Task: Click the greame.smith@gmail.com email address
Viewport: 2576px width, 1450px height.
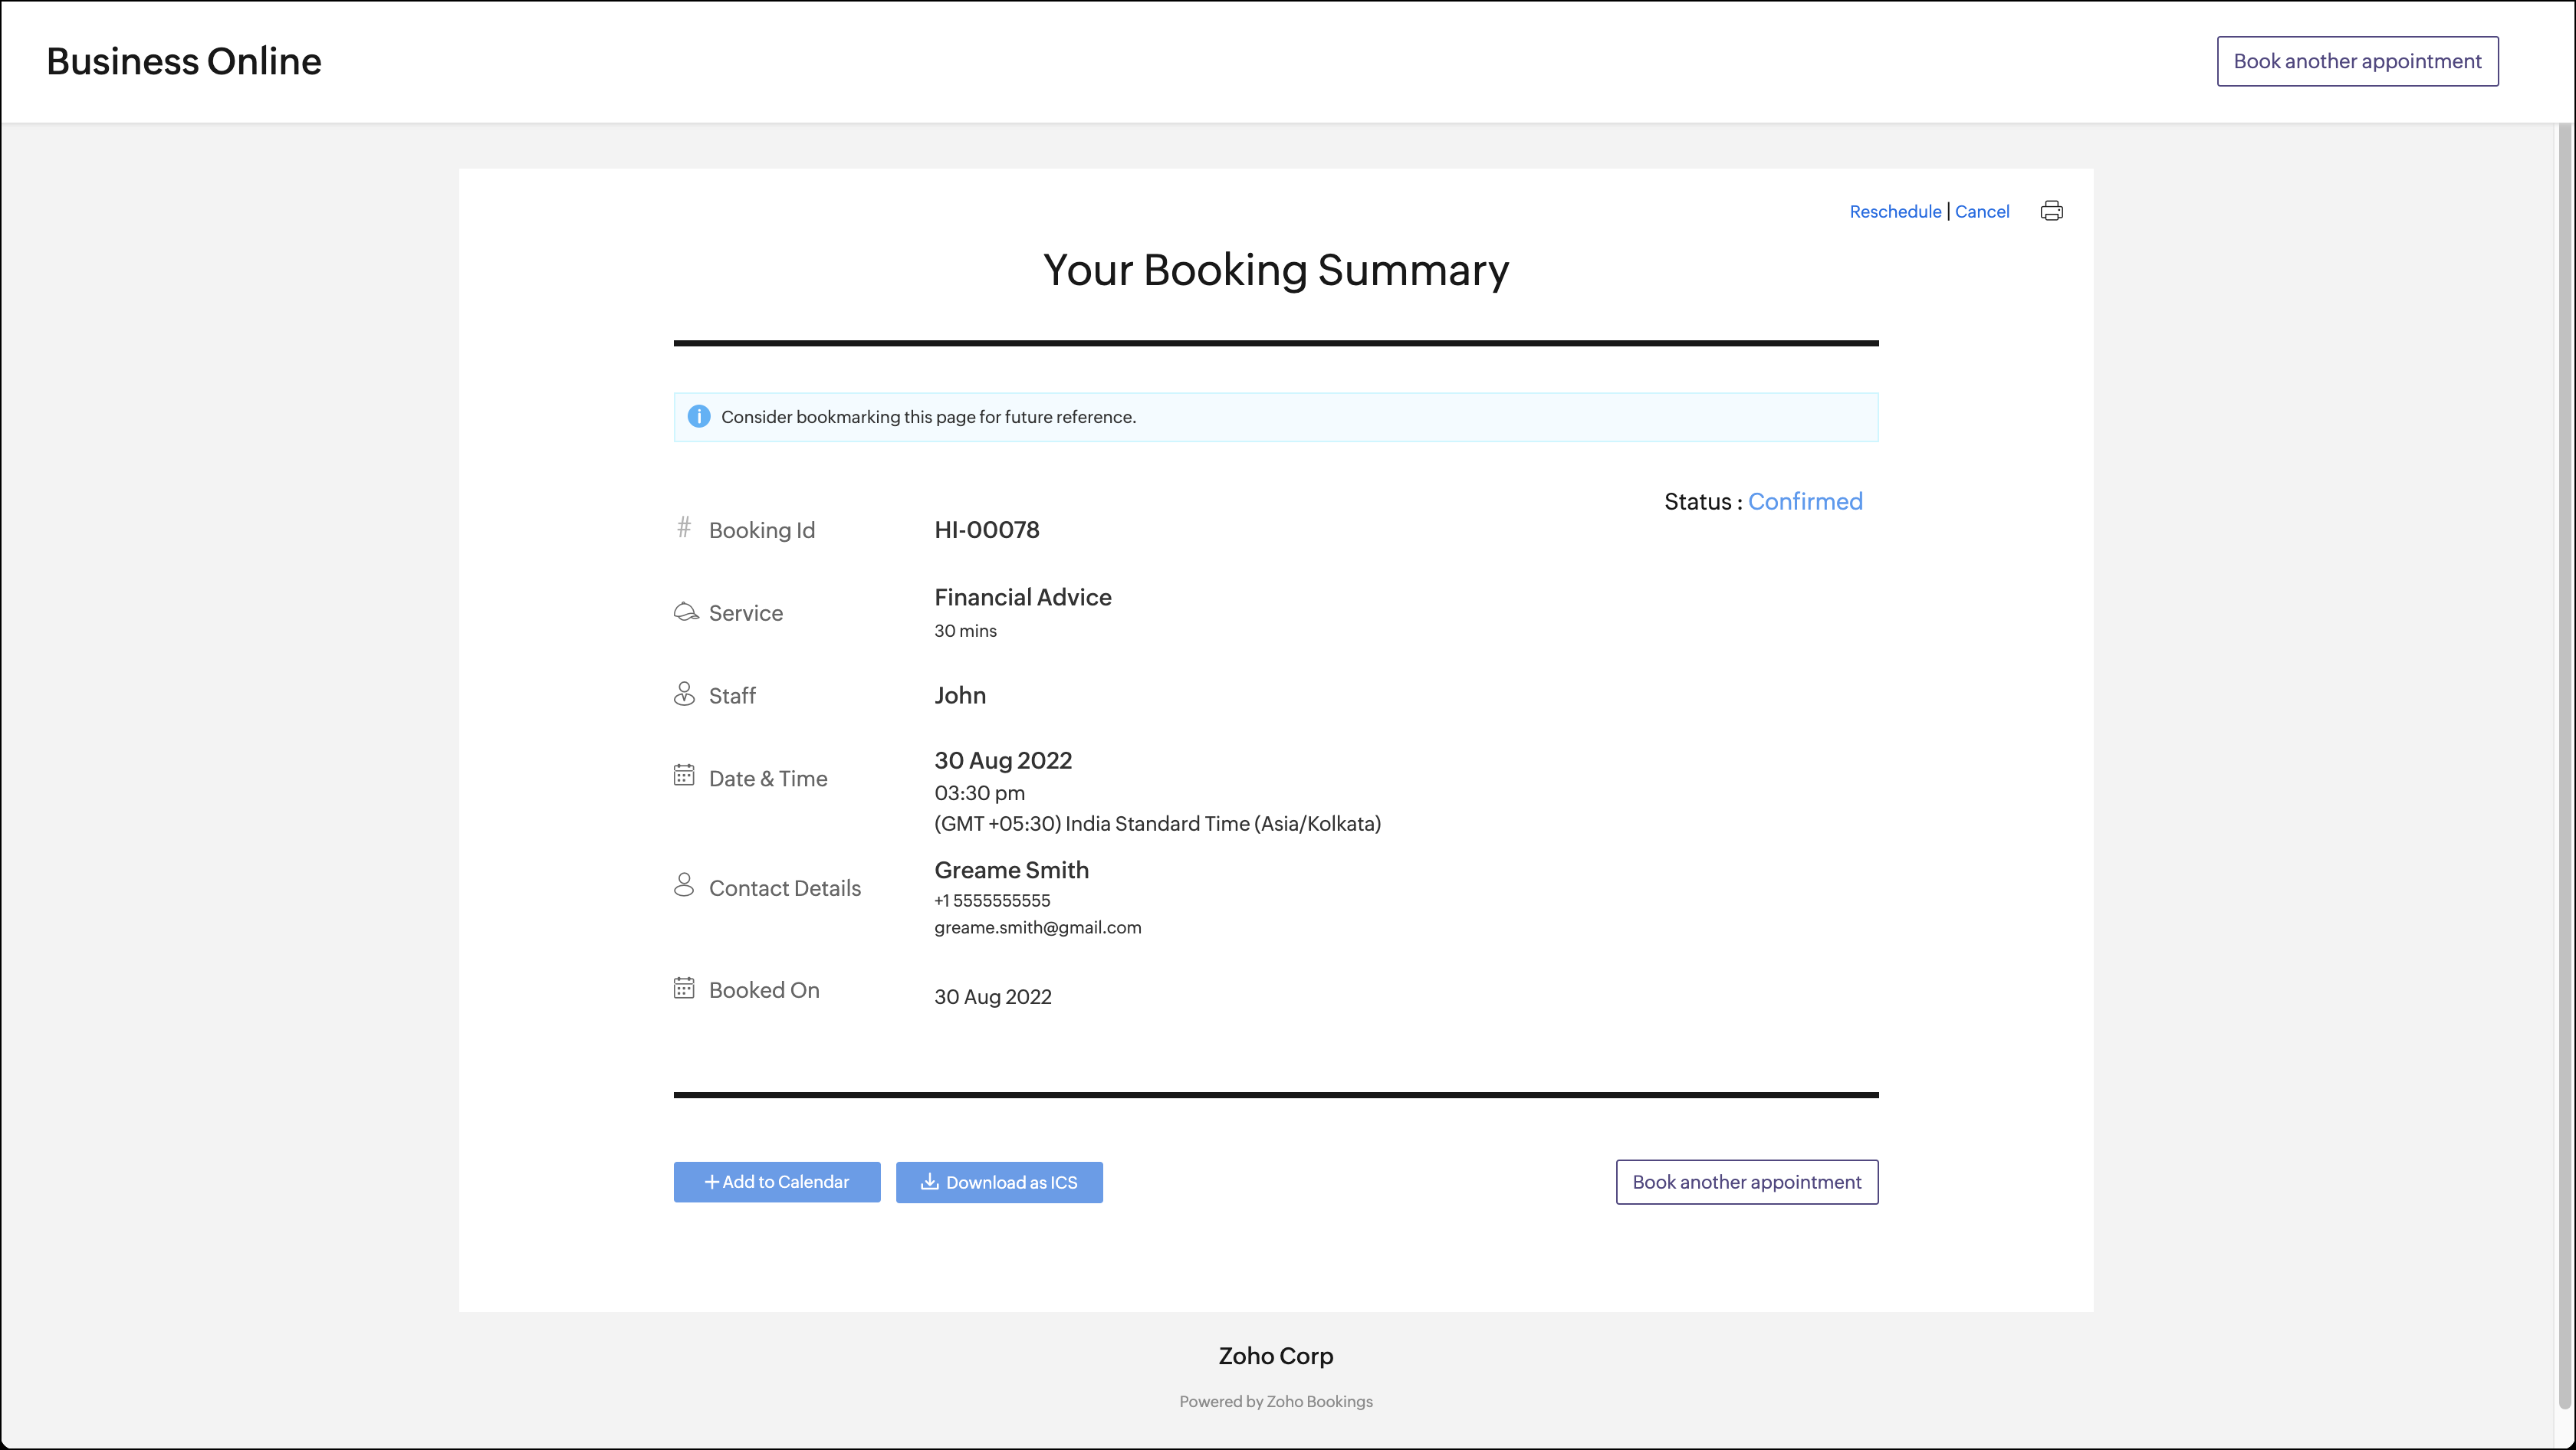Action: pyautogui.click(x=1037, y=927)
